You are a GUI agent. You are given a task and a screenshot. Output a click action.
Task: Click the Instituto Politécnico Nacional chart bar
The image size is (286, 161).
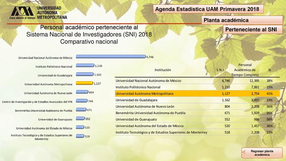85,65
